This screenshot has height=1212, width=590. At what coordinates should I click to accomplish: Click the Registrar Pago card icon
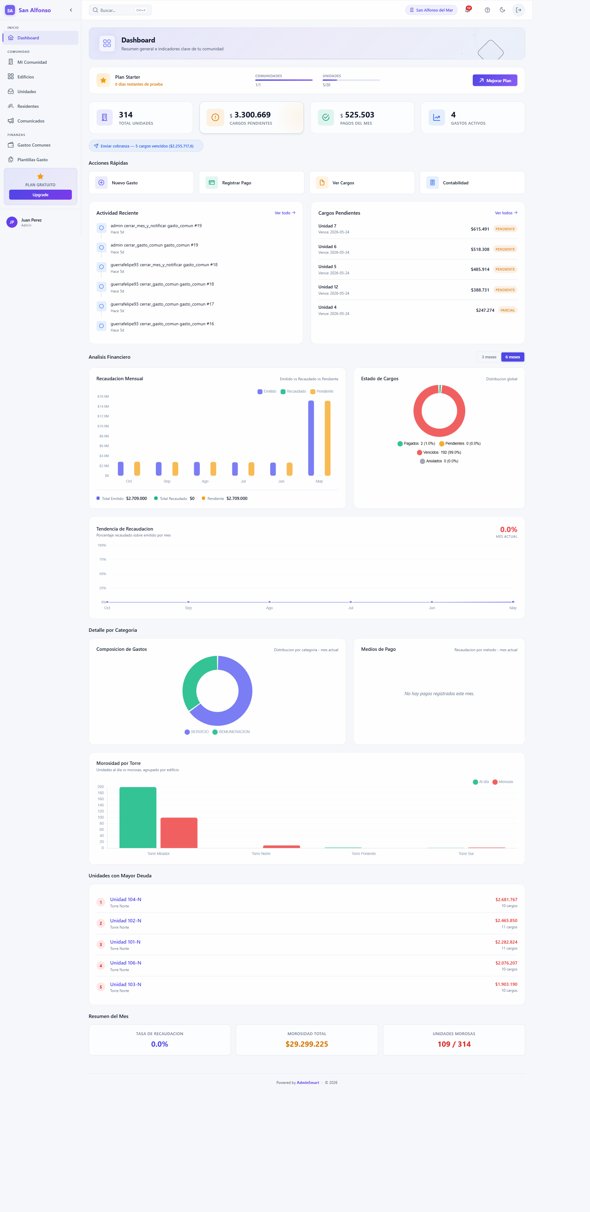click(212, 182)
